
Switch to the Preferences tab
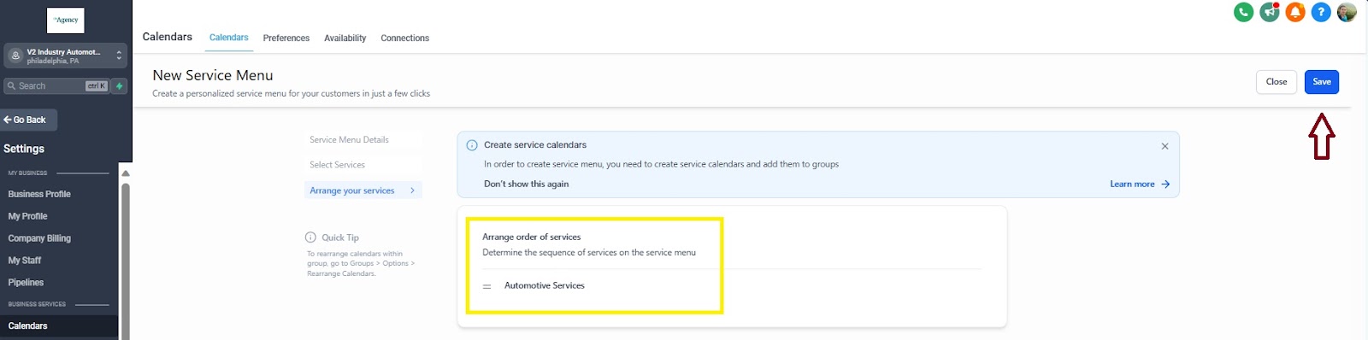click(x=286, y=38)
